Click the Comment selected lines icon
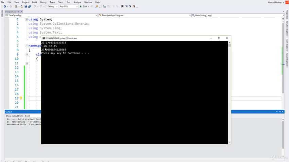289x162 pixels. (x=104, y=6)
